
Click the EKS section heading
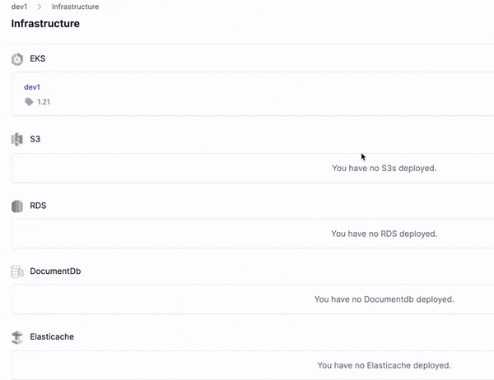38,58
